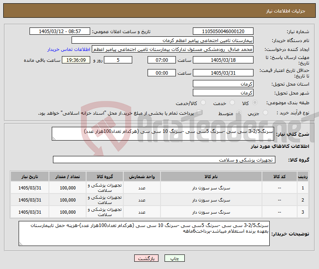Click the بازگشت back button
The width and height of the screenshot is (319, 269).
pos(146,258)
